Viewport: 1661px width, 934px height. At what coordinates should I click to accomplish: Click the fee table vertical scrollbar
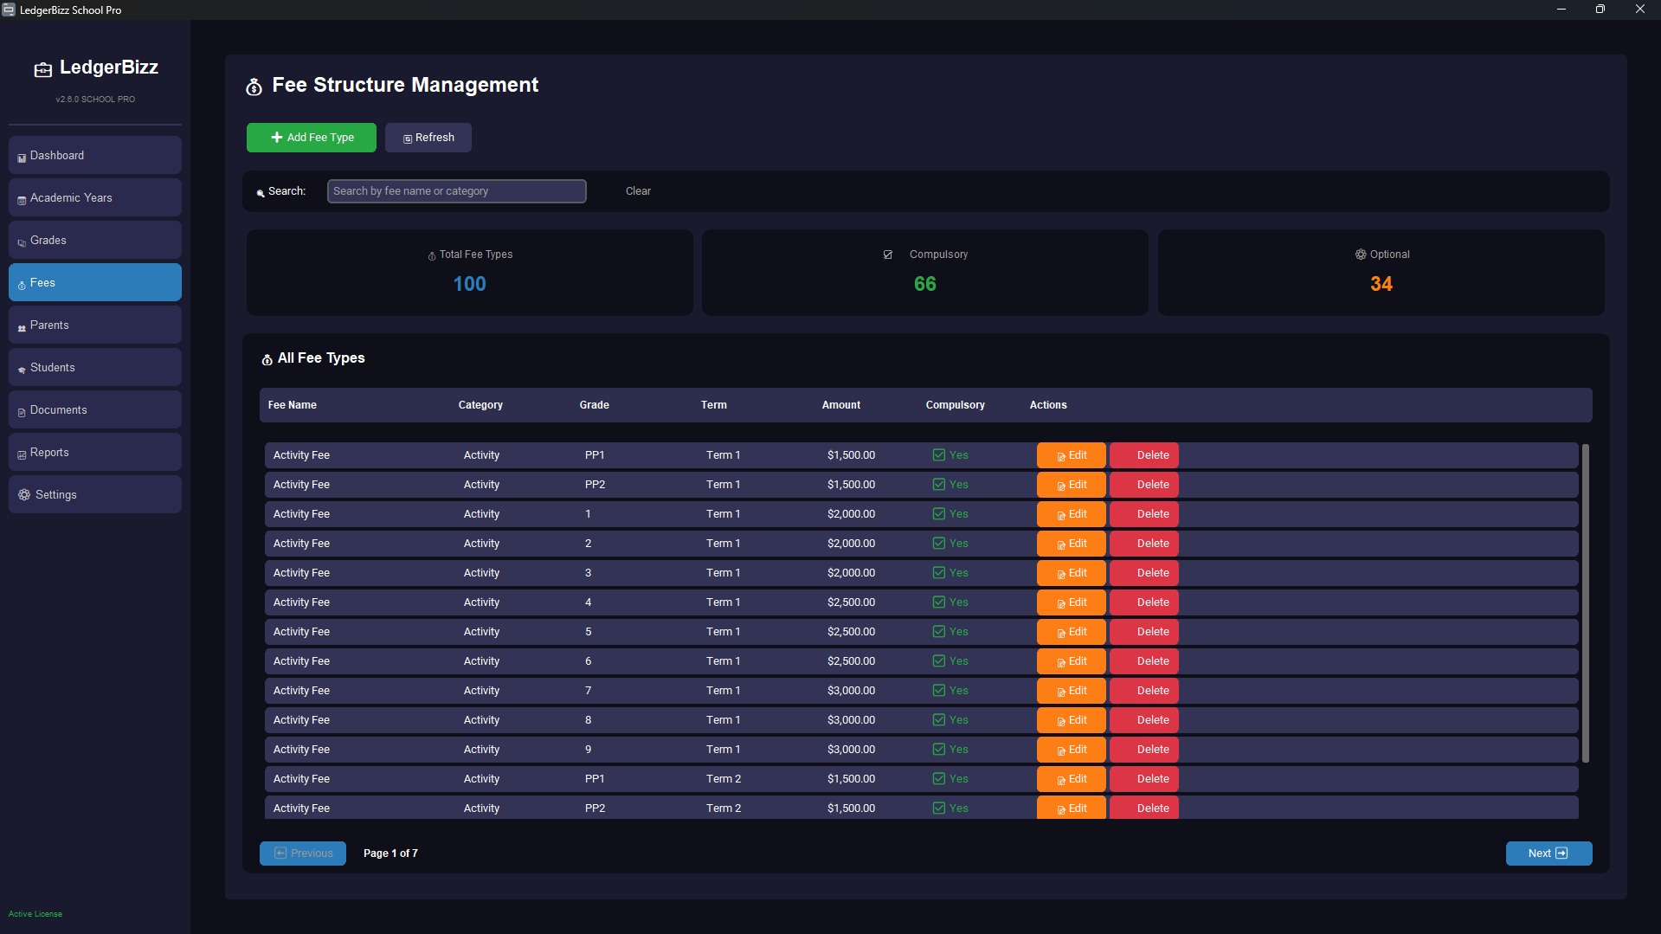[x=1586, y=603]
